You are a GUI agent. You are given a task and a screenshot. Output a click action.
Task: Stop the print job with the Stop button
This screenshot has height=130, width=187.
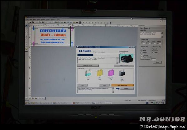(104, 85)
